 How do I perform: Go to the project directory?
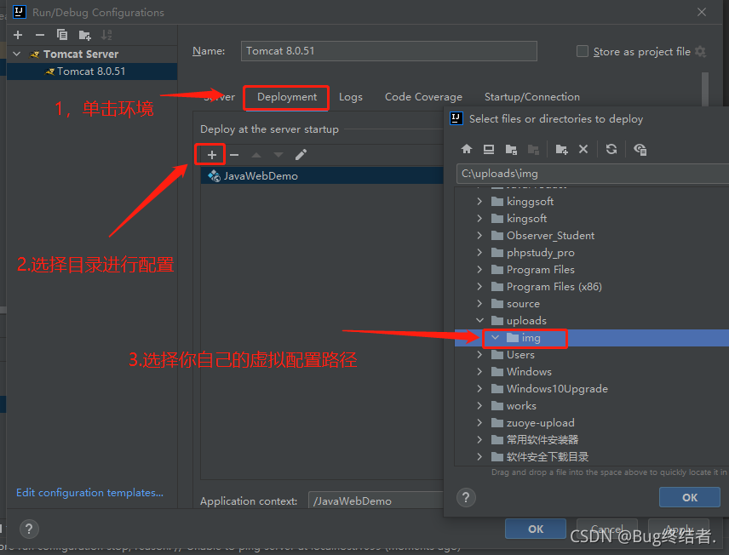point(511,149)
